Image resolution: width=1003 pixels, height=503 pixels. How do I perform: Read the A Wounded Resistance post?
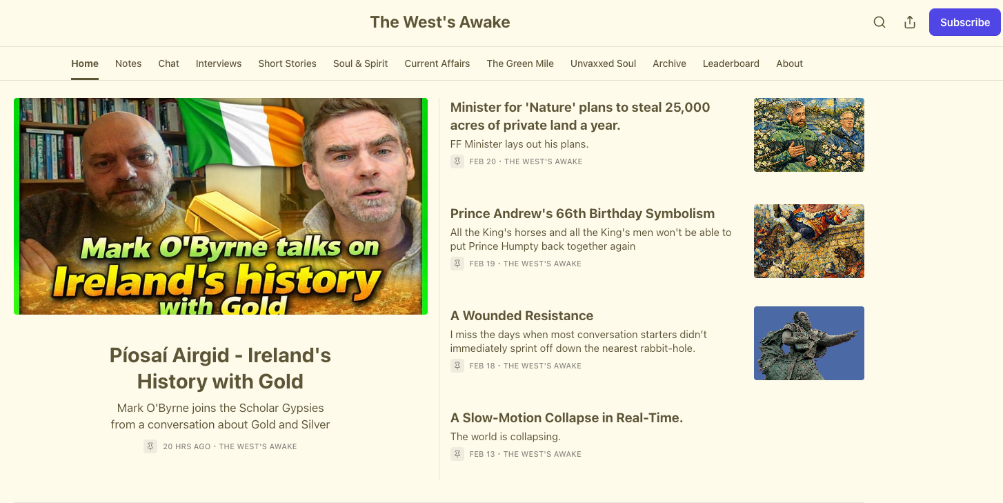pyautogui.click(x=522, y=316)
